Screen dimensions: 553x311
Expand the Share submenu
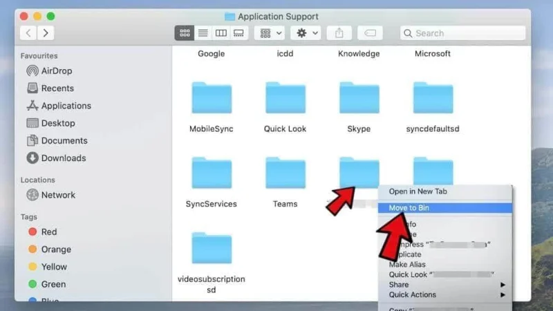coord(445,285)
